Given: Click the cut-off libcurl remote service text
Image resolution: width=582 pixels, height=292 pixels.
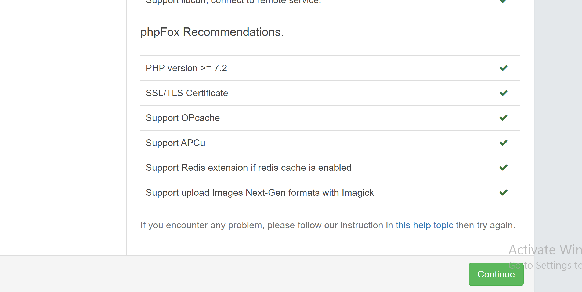Looking at the screenshot, I should pos(233,2).
